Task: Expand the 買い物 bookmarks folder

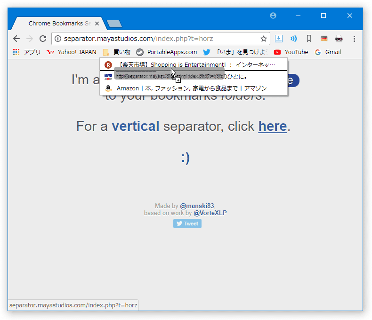Action: tap(116, 52)
